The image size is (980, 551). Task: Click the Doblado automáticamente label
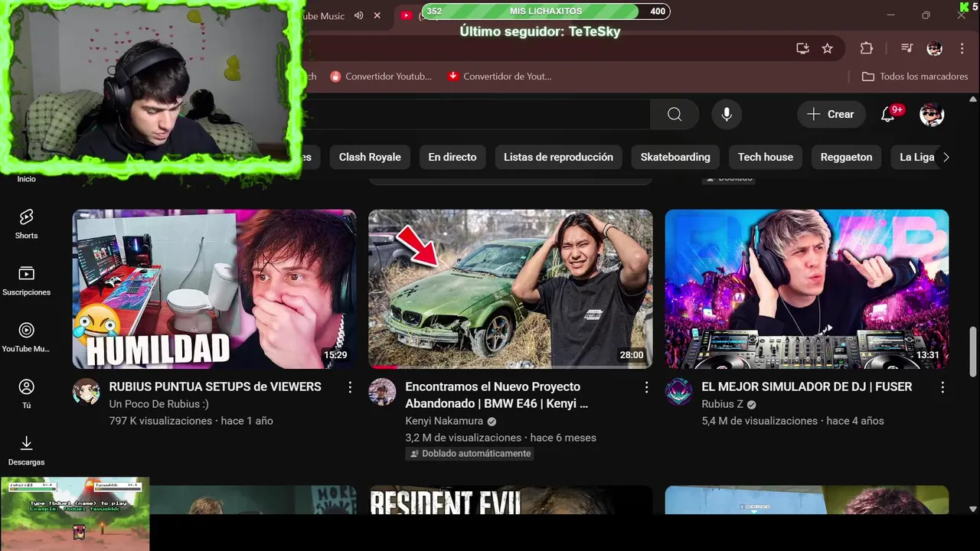tap(470, 454)
